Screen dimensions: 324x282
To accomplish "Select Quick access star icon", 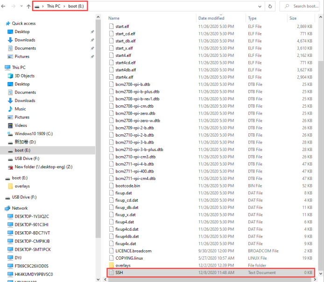I will point(8,23).
